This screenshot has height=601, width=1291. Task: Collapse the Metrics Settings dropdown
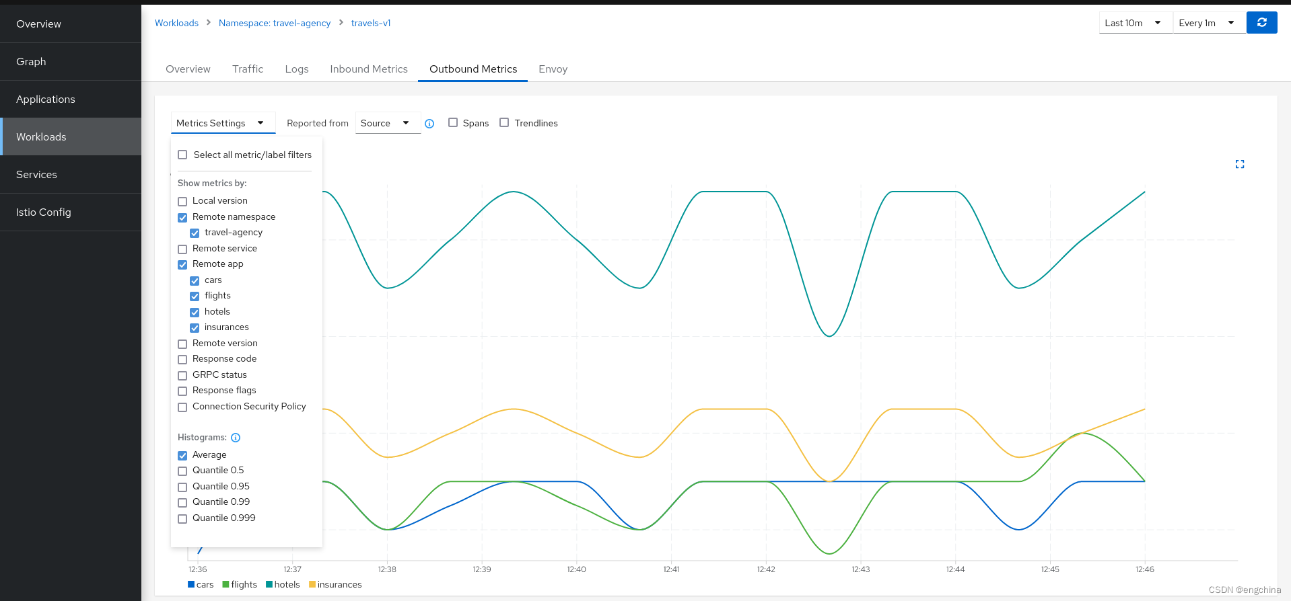[x=223, y=123]
